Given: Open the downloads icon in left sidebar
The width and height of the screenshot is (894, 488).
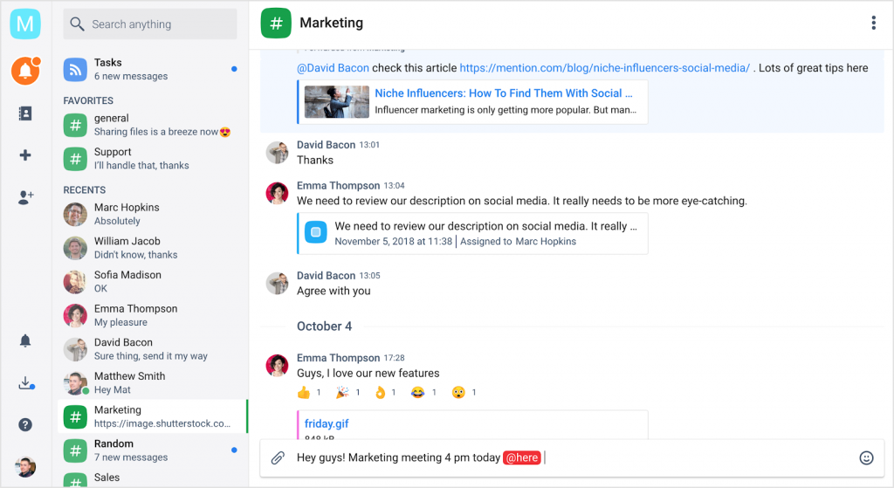Looking at the screenshot, I should [26, 382].
